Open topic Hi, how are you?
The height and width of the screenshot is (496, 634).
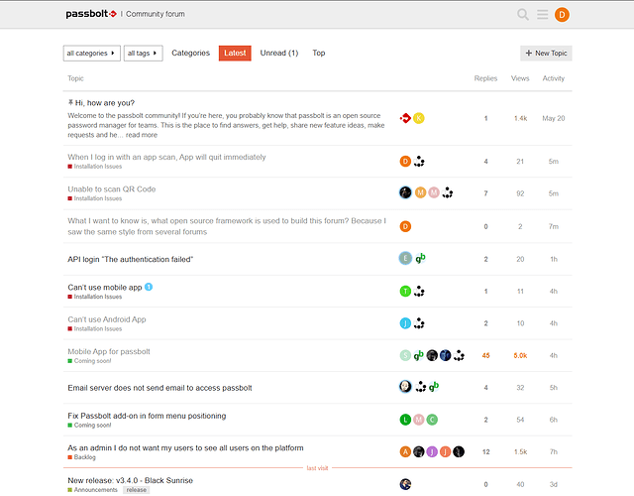pos(105,103)
